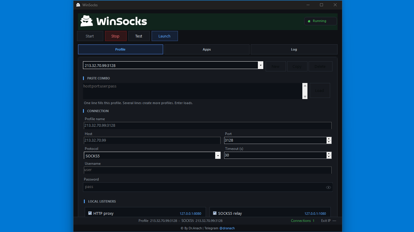Stop the running proxy
Viewport: 414px width, 232px height.
click(x=116, y=36)
